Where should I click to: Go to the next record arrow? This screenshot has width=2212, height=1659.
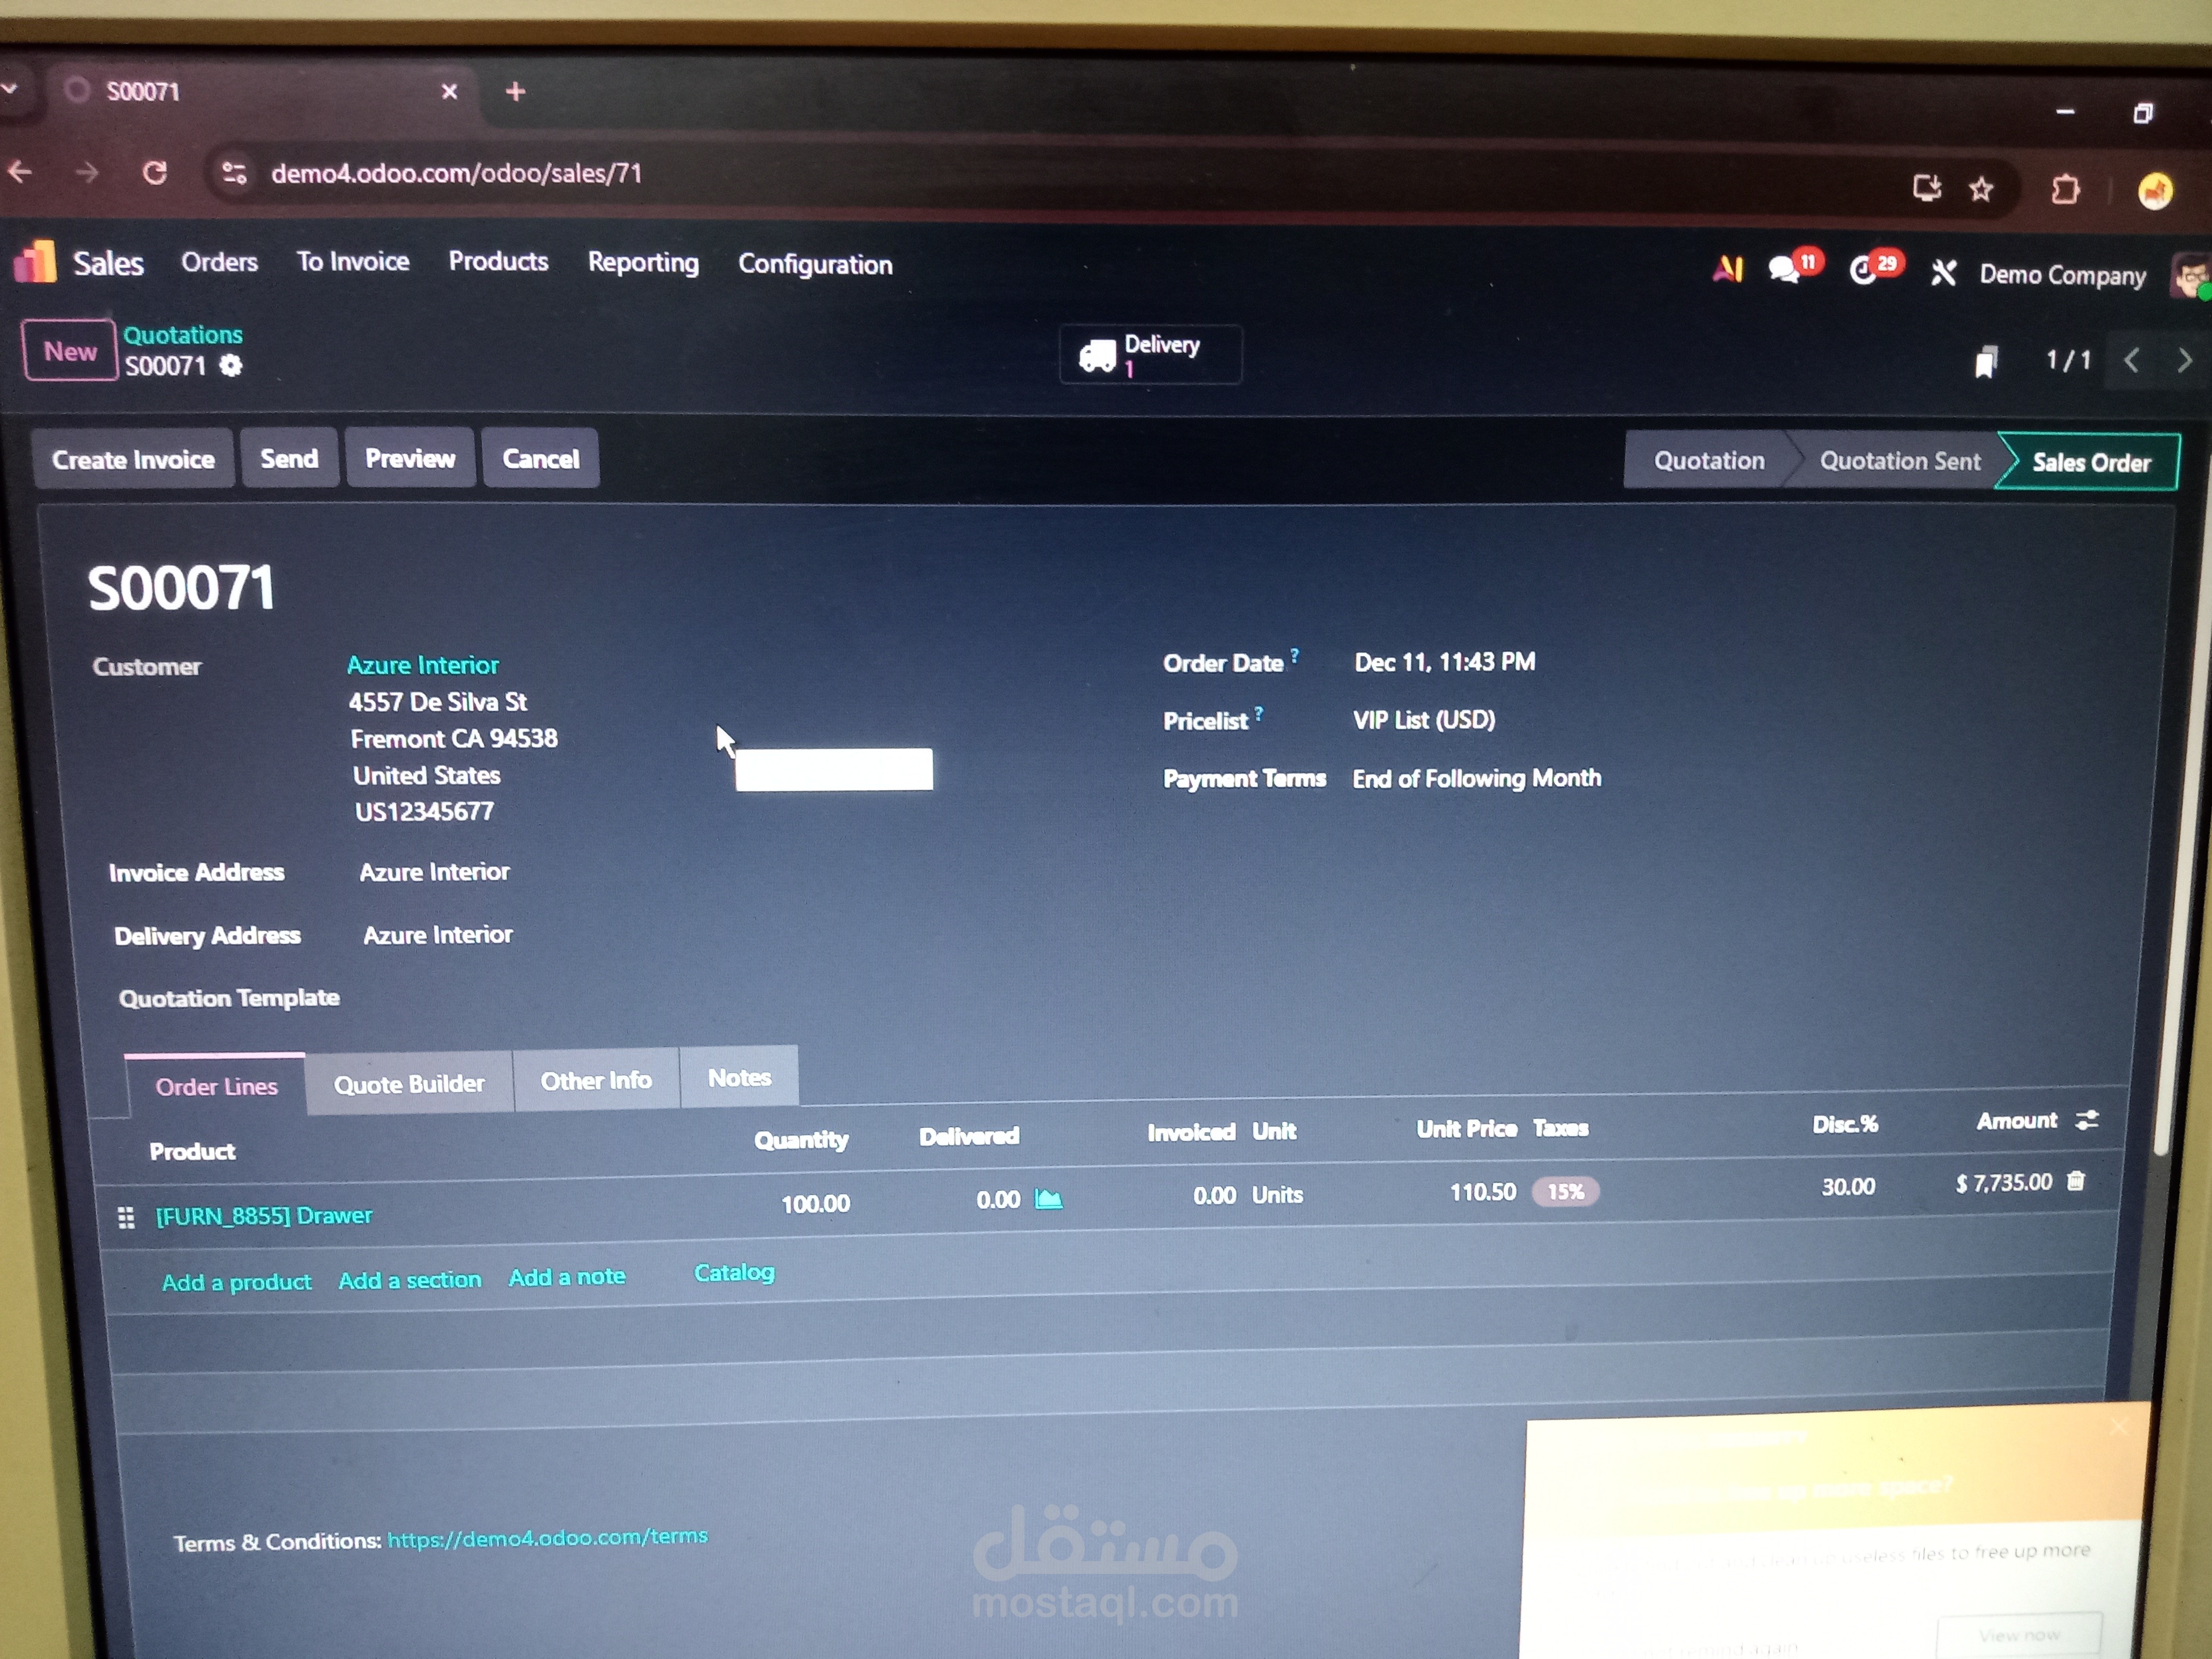point(2185,360)
